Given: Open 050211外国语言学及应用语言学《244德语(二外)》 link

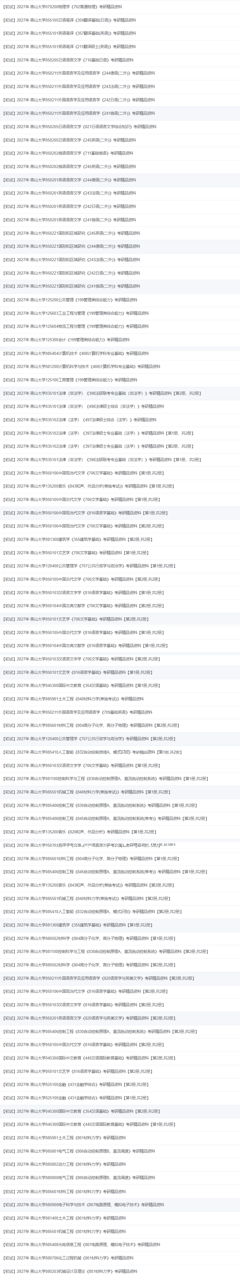Looking at the screenshot, I should click(x=79, y=73).
